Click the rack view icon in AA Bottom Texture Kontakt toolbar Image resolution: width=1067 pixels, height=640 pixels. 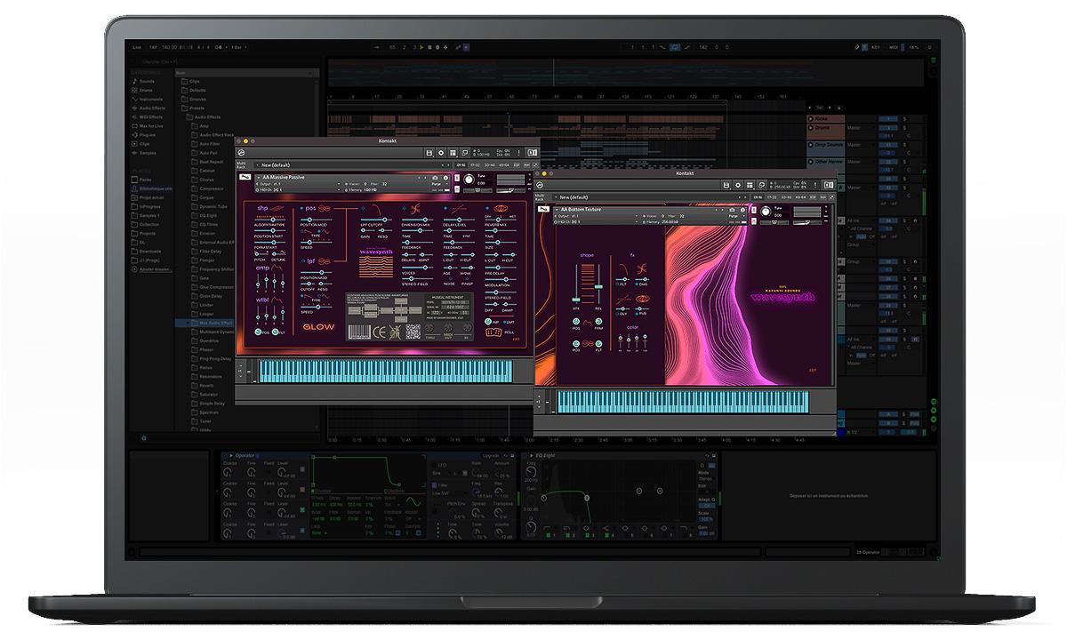(750, 184)
